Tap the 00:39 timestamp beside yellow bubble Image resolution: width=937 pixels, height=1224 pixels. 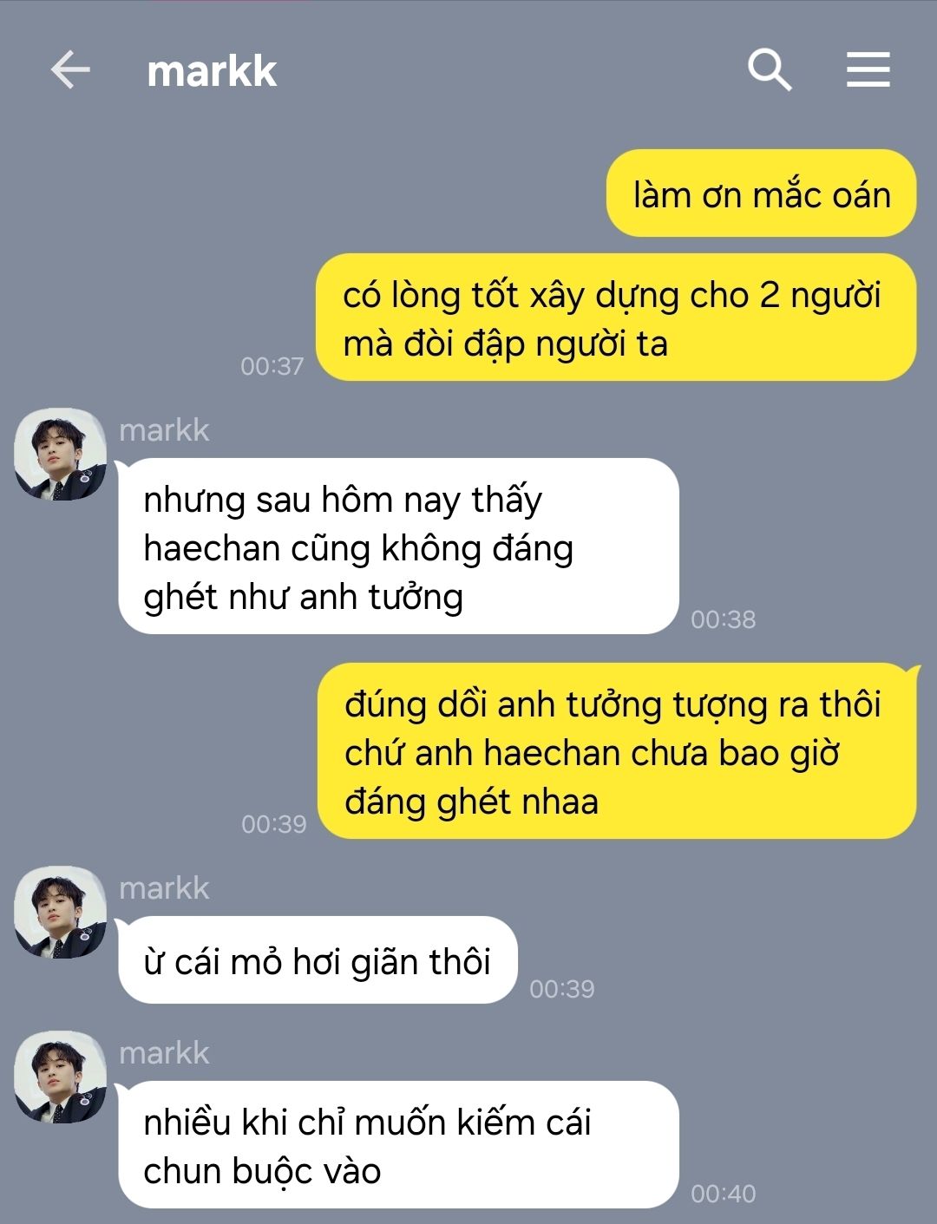274,824
